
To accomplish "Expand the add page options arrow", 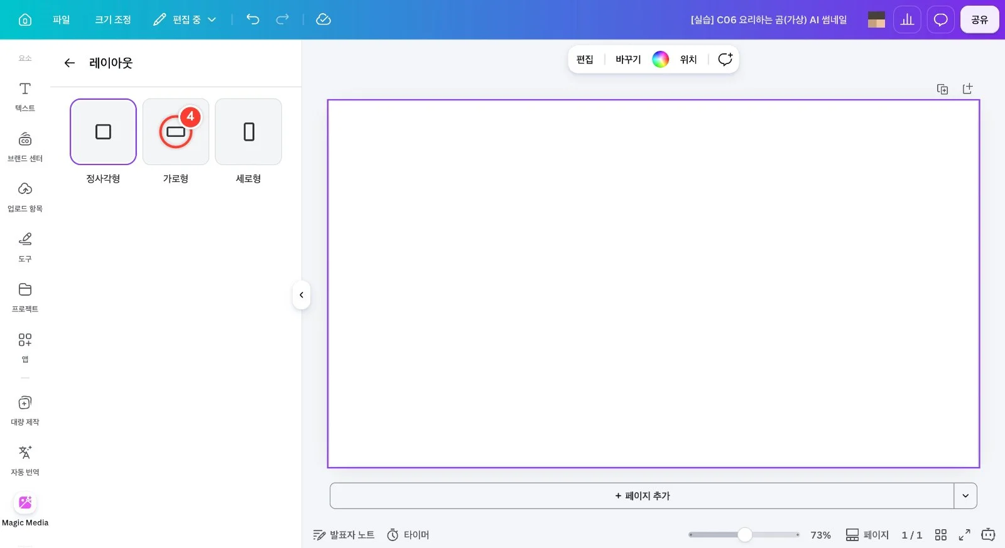I will pyautogui.click(x=965, y=496).
